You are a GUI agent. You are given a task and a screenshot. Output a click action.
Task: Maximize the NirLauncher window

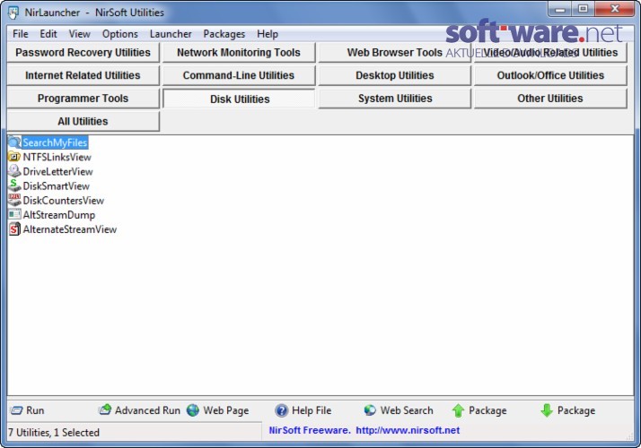pyautogui.click(x=584, y=9)
